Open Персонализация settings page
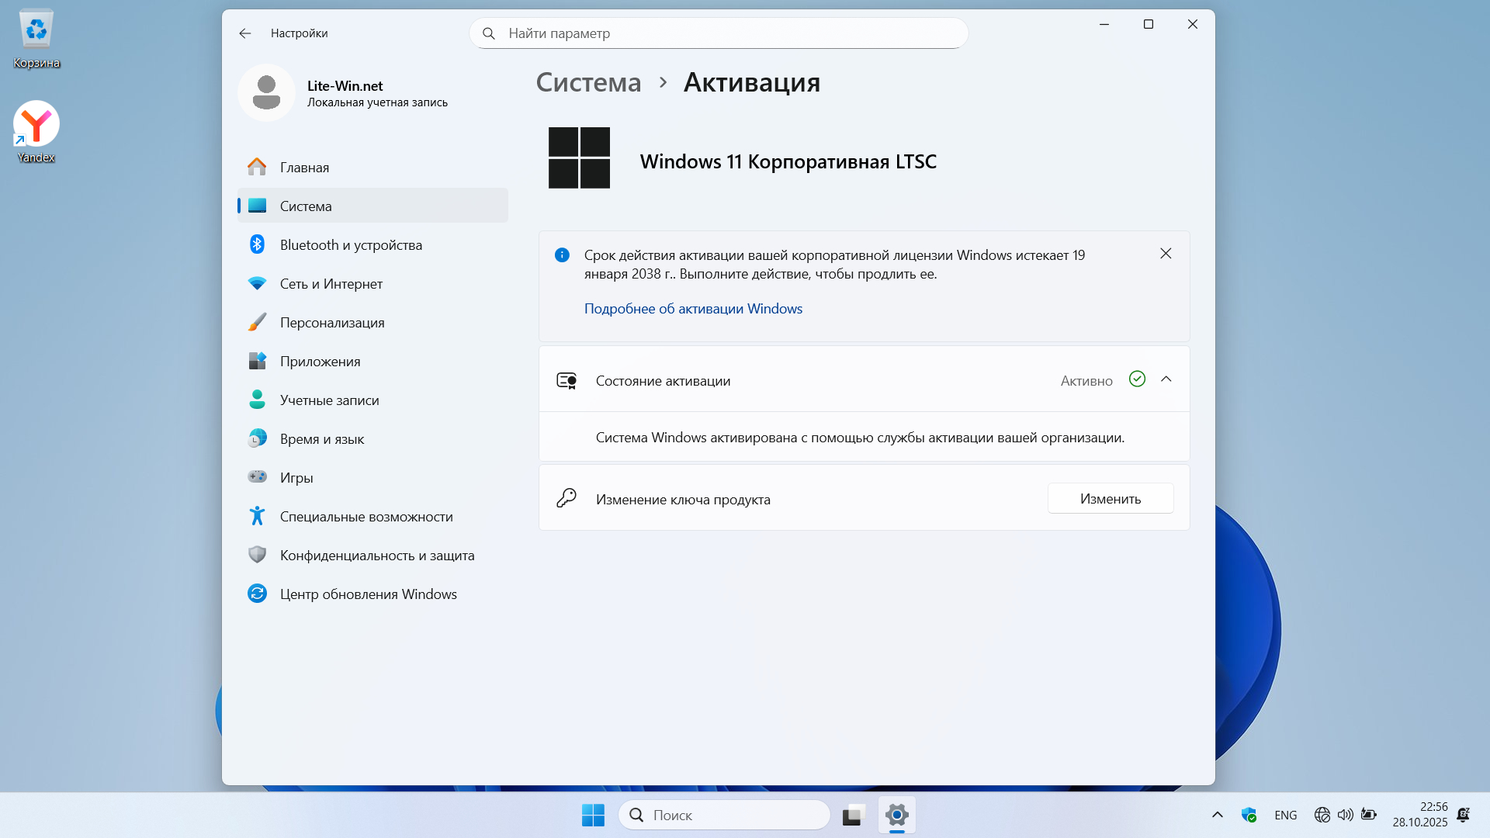 331,323
